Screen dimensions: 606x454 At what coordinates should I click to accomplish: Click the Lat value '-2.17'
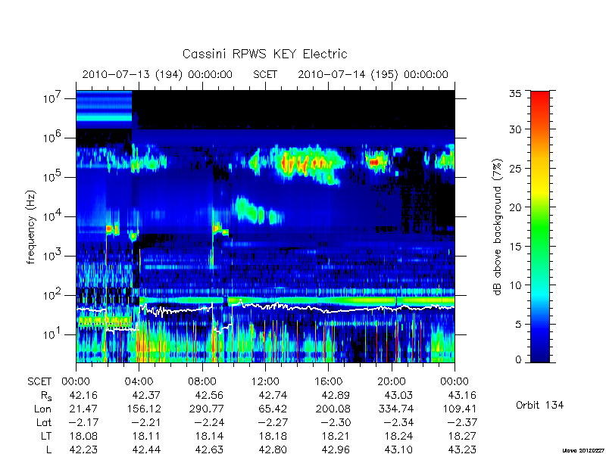(83, 422)
